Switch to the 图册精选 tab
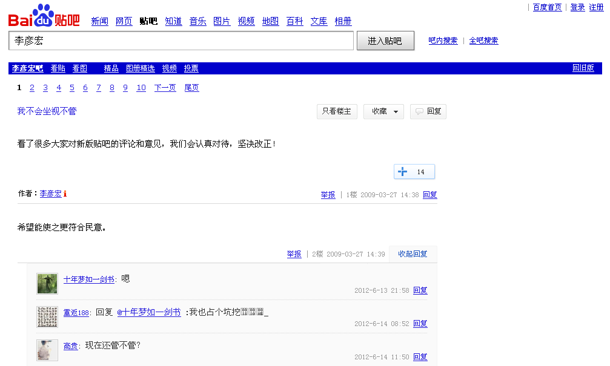This screenshot has width=610, height=366. (141, 68)
